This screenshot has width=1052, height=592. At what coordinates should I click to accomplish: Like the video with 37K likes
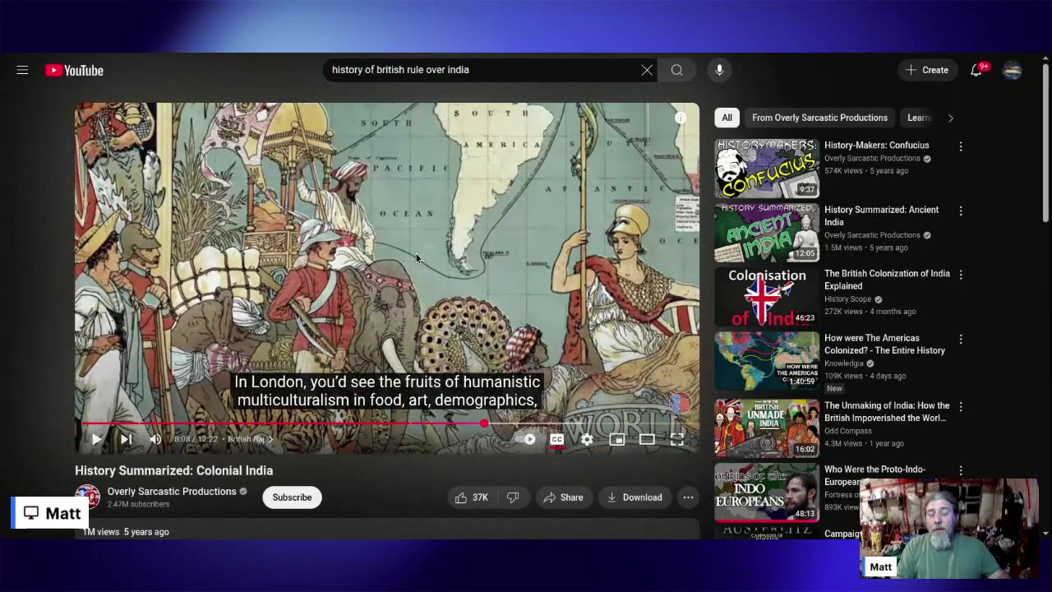(472, 497)
